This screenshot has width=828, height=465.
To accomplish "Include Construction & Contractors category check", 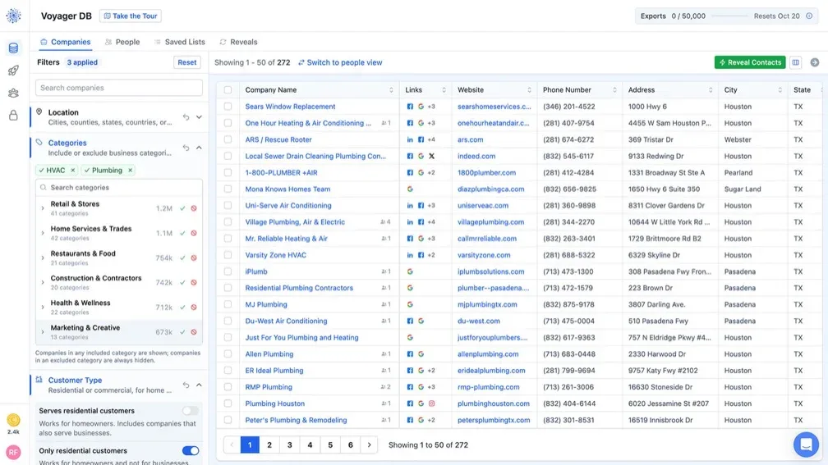I will (x=182, y=283).
